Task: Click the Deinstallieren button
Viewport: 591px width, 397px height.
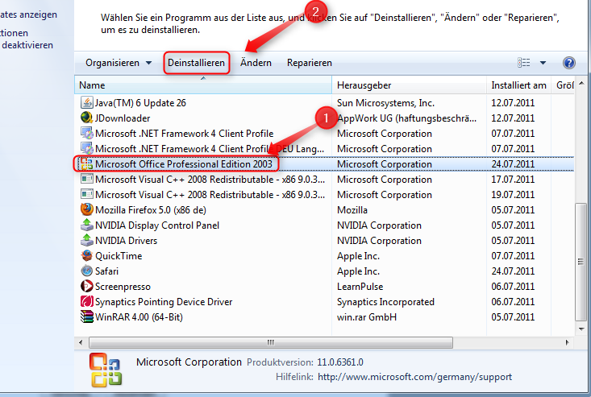Action: [x=197, y=63]
